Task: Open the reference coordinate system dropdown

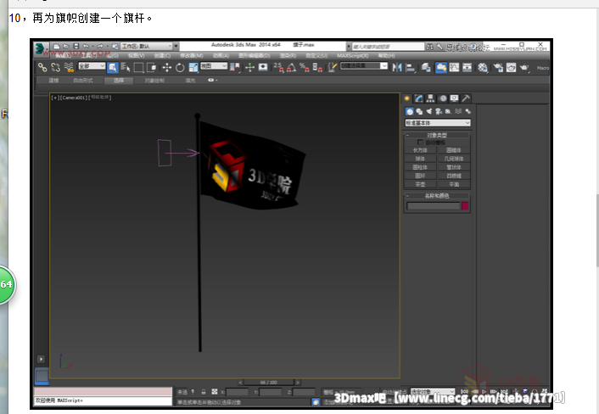Action: coord(214,66)
